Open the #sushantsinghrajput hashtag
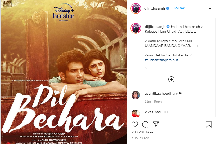The image size is (216, 144). 161,60
